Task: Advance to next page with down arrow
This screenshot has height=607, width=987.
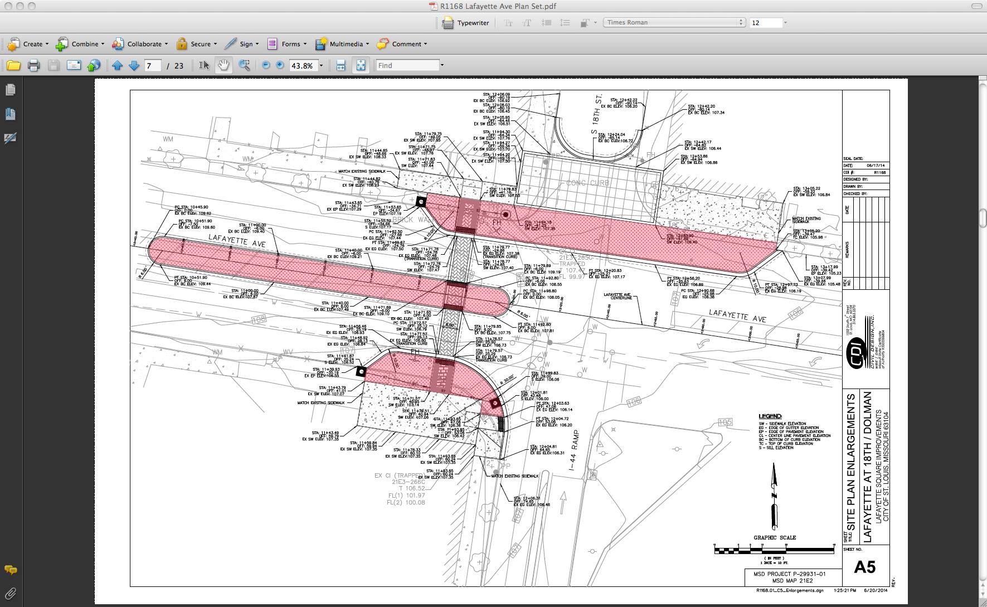Action: click(x=134, y=66)
